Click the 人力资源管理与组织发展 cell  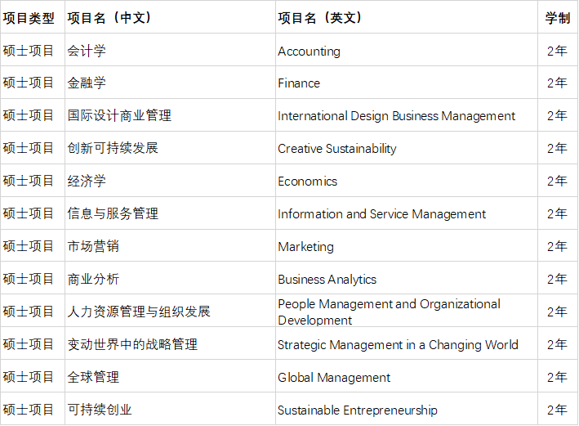tap(139, 312)
